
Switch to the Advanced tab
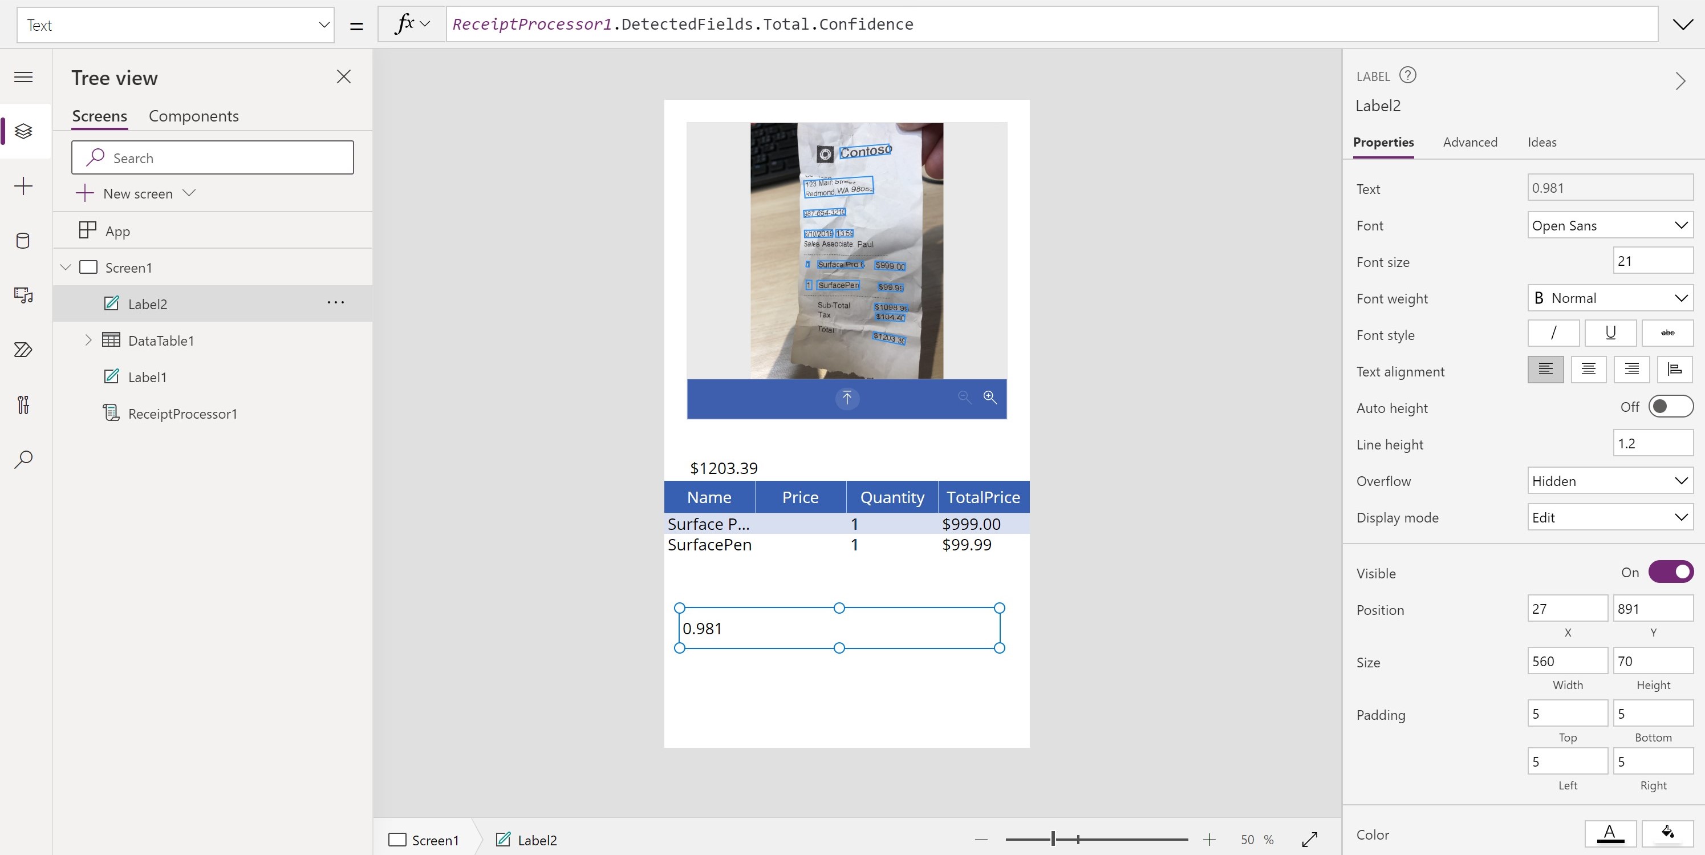1470,141
